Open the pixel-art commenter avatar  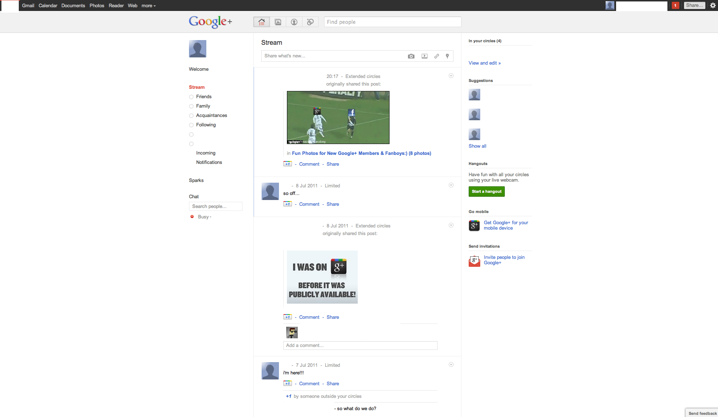(292, 333)
